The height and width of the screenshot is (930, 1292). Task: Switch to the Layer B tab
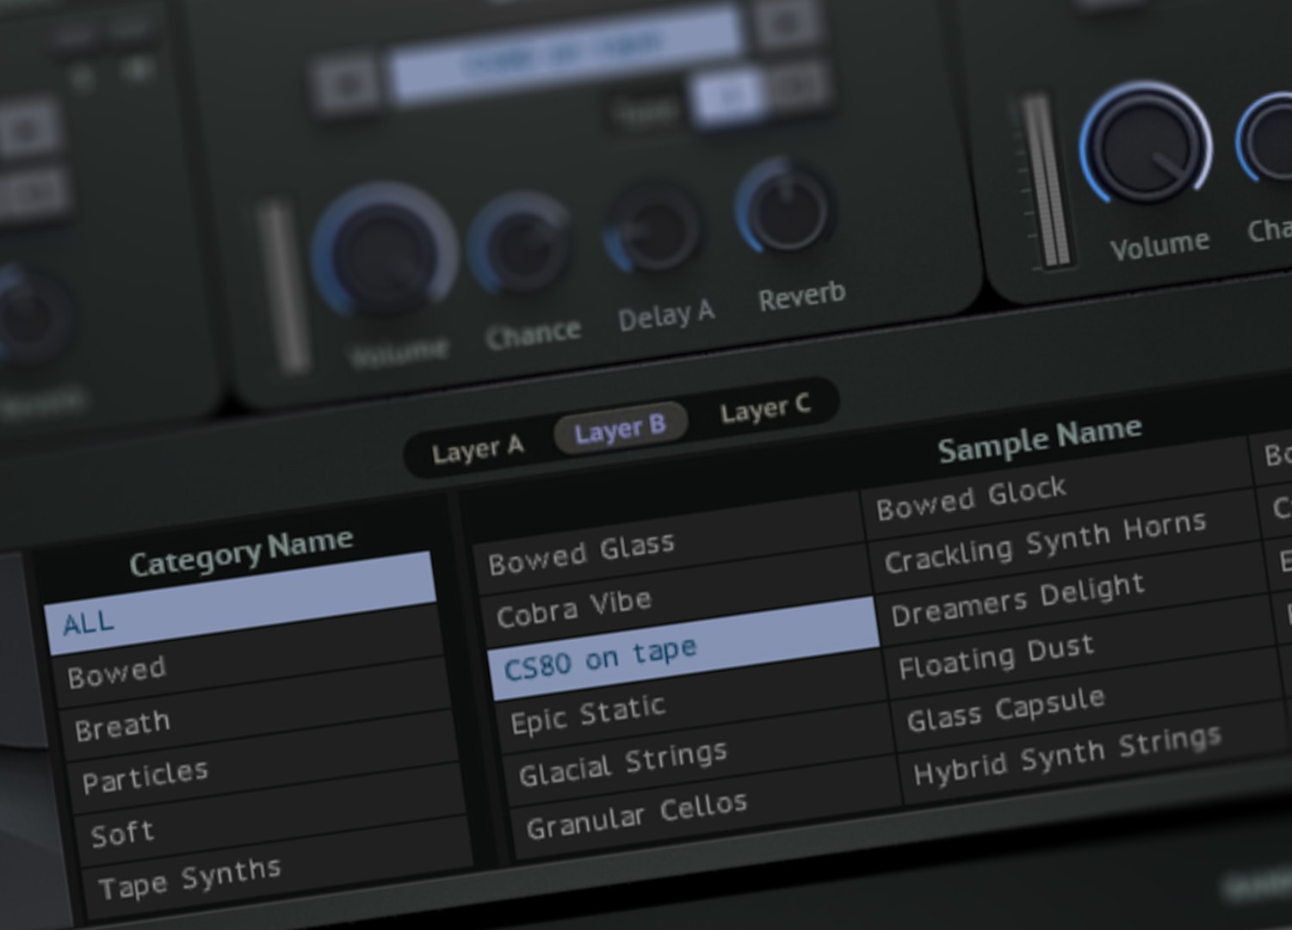click(621, 427)
